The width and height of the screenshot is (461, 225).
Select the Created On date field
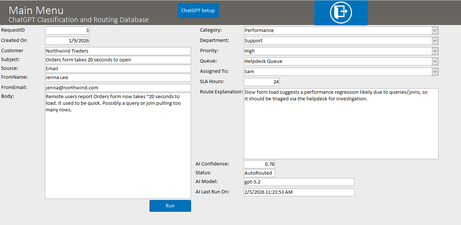(67, 41)
